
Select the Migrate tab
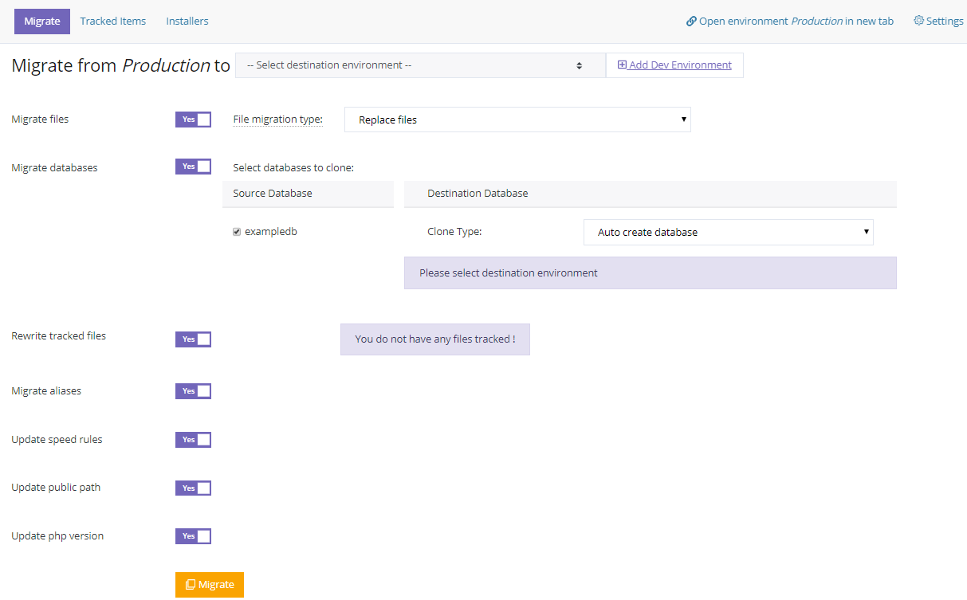tap(42, 22)
